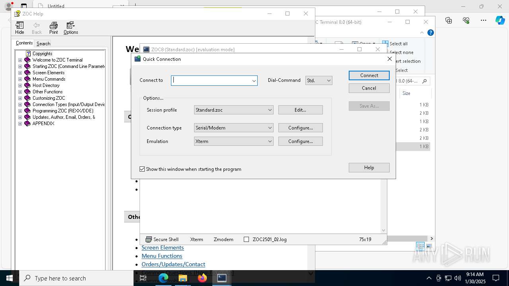Open the Dial-Command Std. dropdown
Image resolution: width=509 pixels, height=286 pixels.
click(x=328, y=81)
